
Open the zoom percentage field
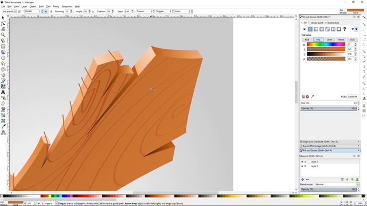[x=360, y=204]
